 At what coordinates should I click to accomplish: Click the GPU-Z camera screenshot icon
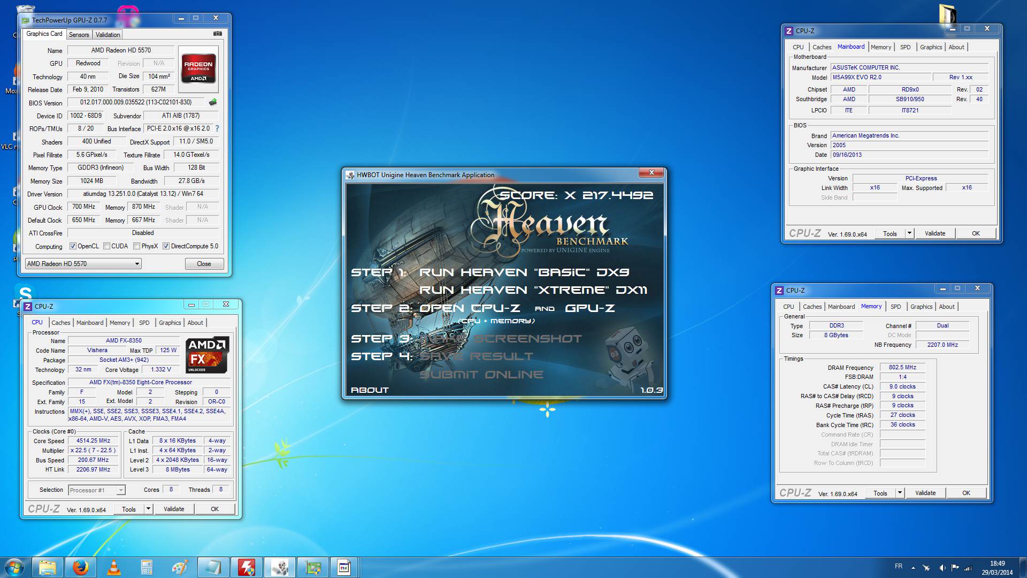coord(218,34)
